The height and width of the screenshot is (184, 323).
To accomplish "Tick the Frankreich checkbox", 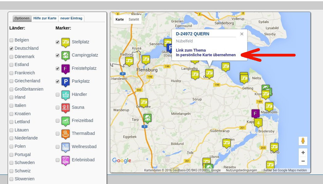I will click(12, 73).
